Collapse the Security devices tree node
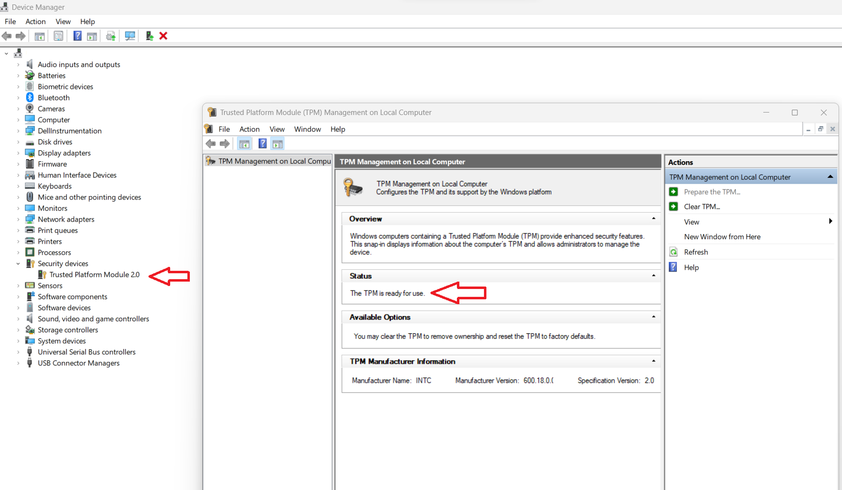Image resolution: width=842 pixels, height=490 pixels. [x=18, y=263]
